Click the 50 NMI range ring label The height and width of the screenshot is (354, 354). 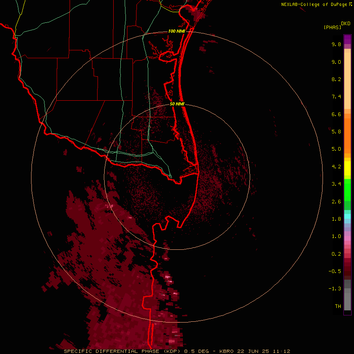(x=177, y=104)
